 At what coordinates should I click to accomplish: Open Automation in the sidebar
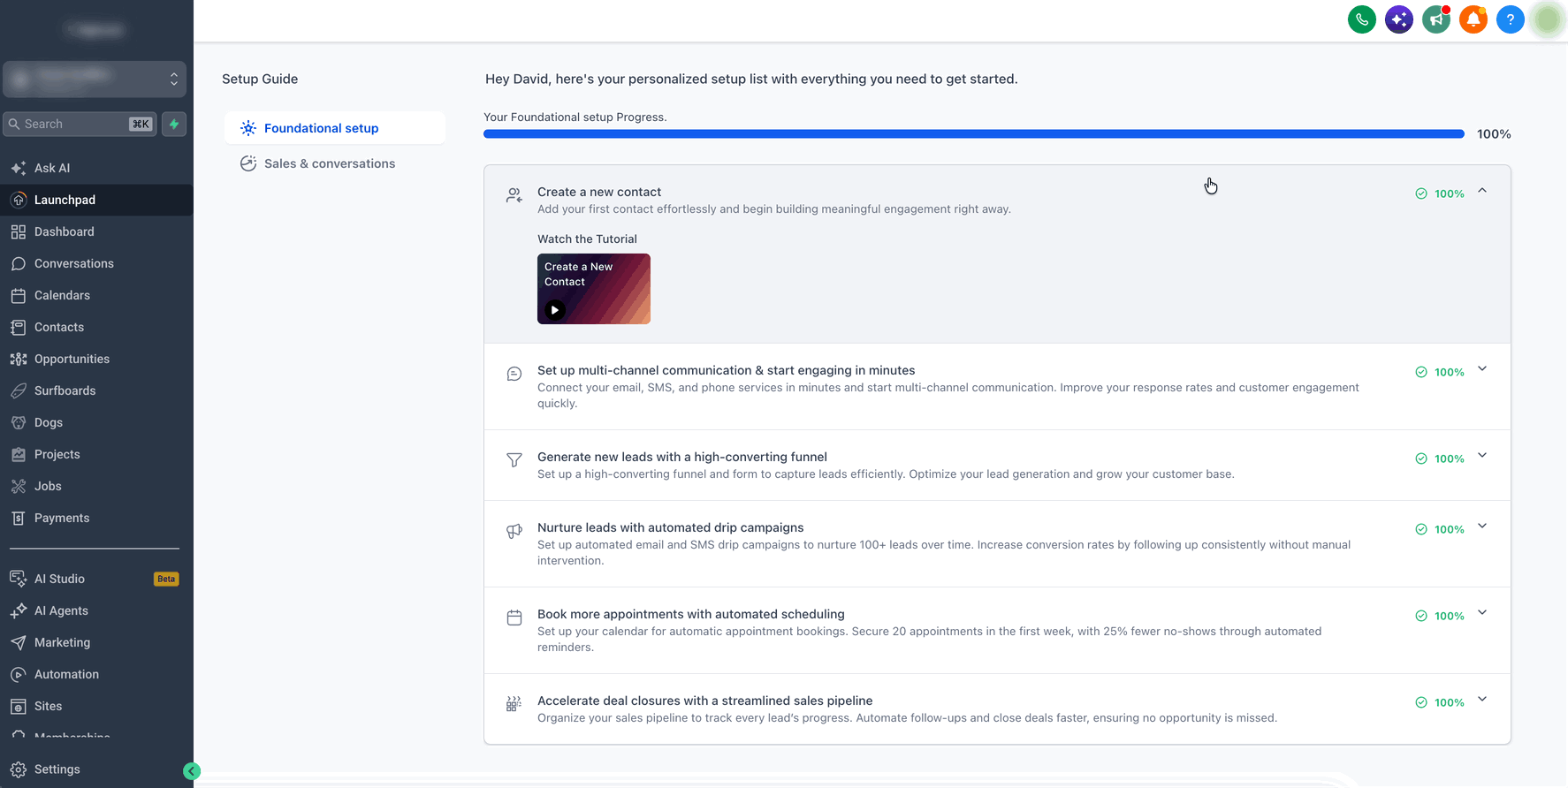(x=96, y=674)
